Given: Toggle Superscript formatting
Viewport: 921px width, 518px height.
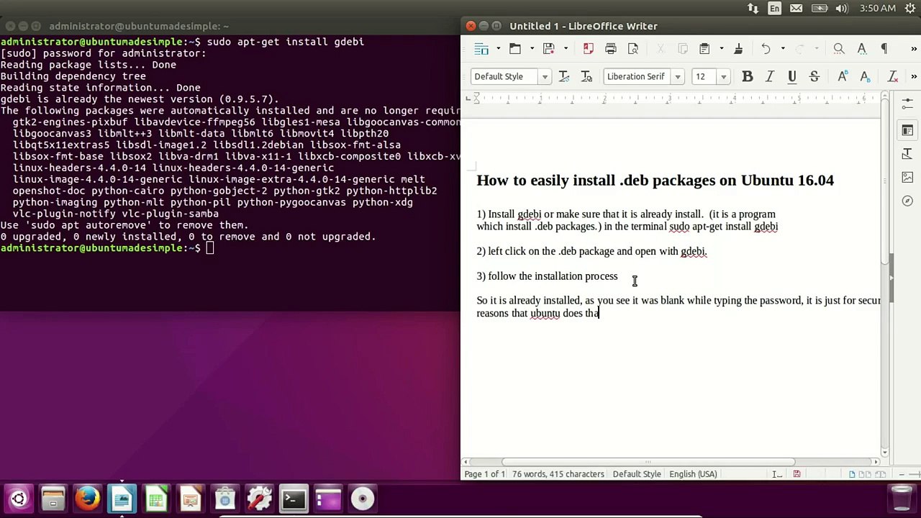Looking at the screenshot, I should (x=843, y=76).
